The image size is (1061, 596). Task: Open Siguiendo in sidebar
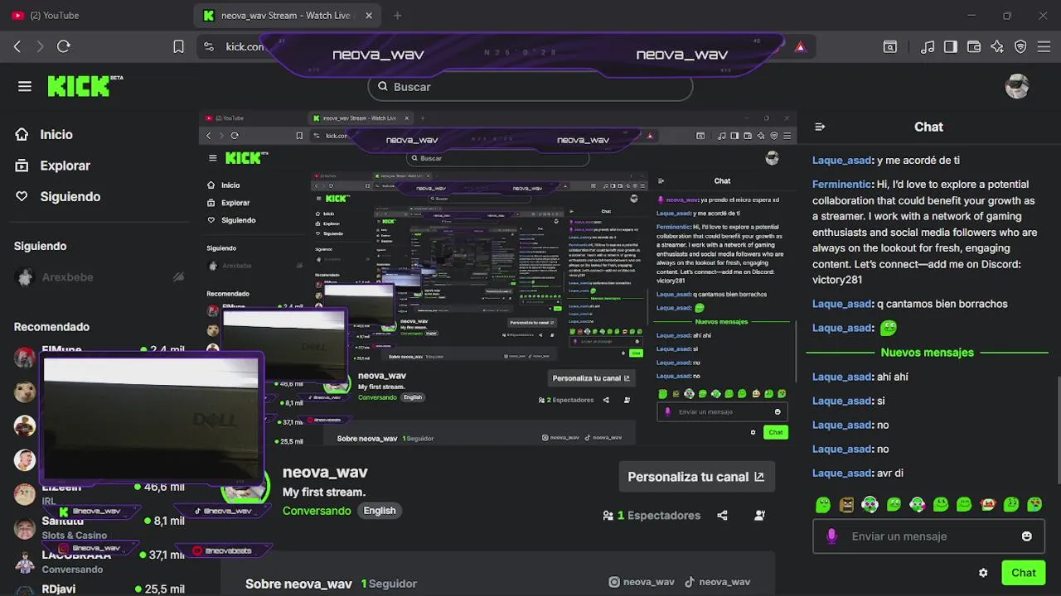[70, 196]
